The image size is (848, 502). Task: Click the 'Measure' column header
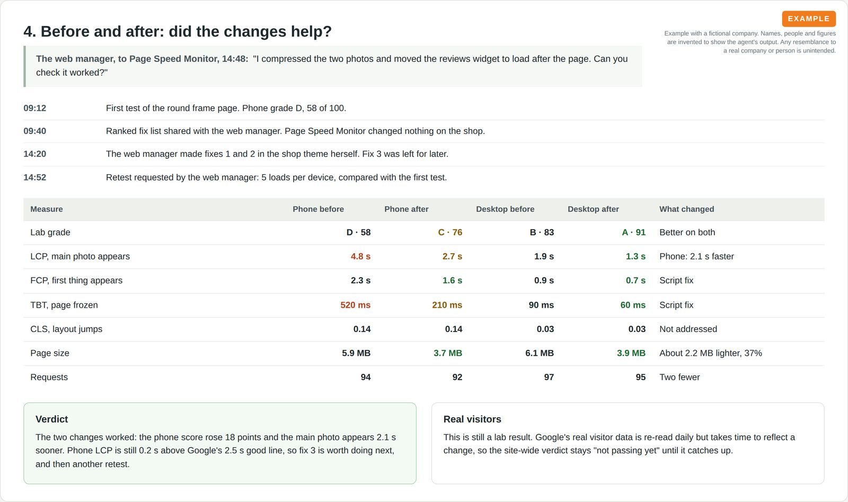(47, 209)
